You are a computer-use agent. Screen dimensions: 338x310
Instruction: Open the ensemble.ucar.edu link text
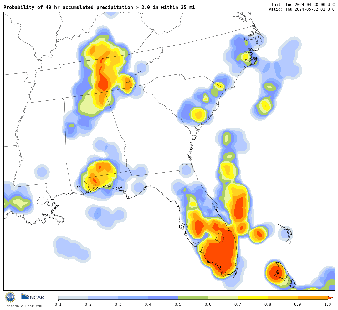pyautogui.click(x=24, y=306)
